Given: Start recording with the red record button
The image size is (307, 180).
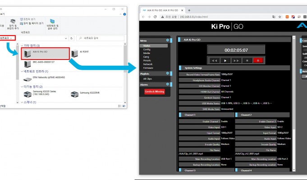Looking at the screenshot, I should pyautogui.click(x=258, y=61).
